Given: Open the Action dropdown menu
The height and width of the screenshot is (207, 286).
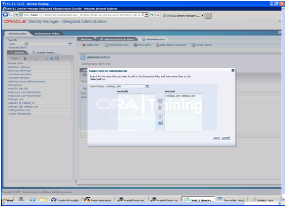Looking at the screenshot, I should point(15,59).
